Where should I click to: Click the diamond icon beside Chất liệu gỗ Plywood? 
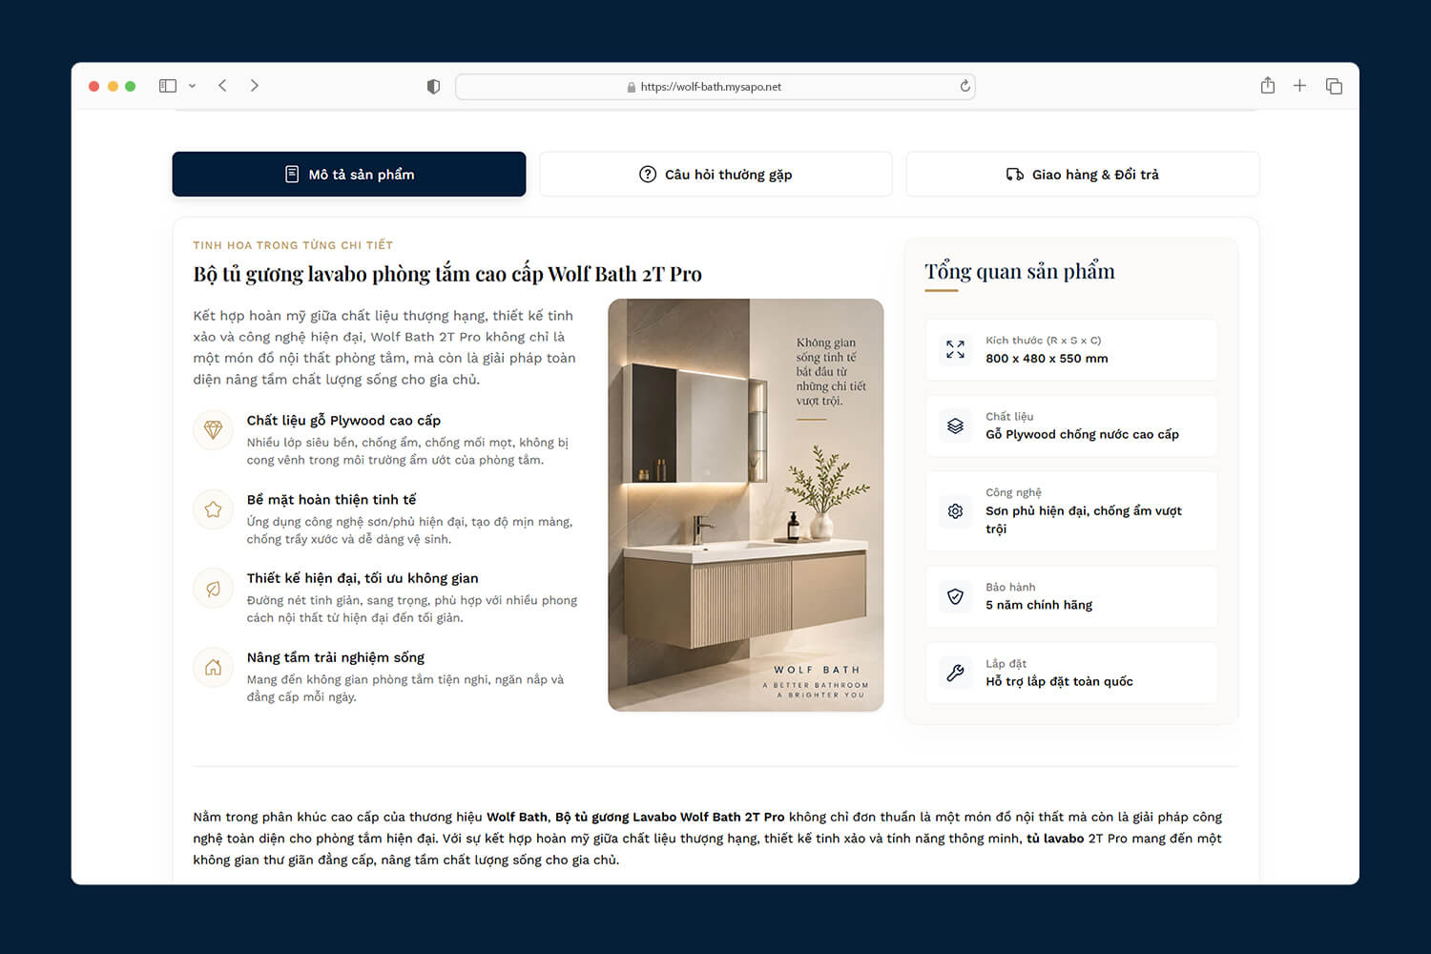coord(213,430)
